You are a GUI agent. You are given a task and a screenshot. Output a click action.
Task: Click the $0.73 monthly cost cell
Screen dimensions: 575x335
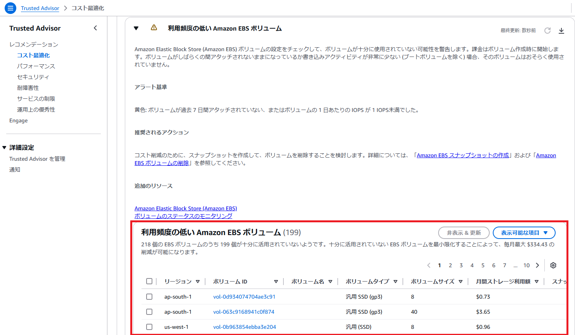point(483,297)
